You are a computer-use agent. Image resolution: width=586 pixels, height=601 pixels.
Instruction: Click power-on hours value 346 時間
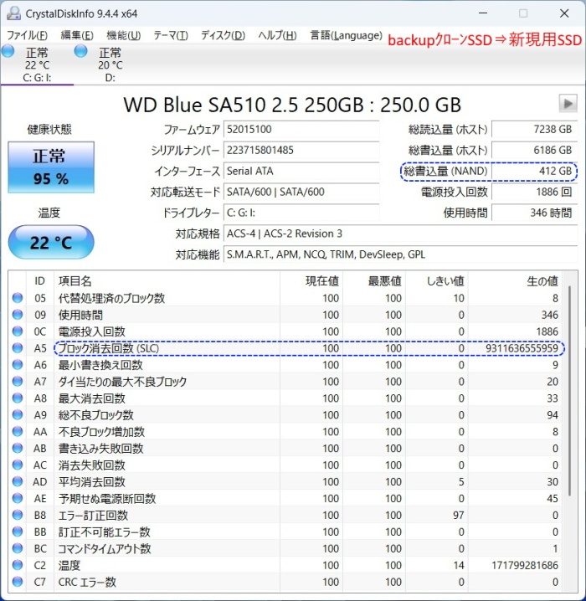point(534,213)
